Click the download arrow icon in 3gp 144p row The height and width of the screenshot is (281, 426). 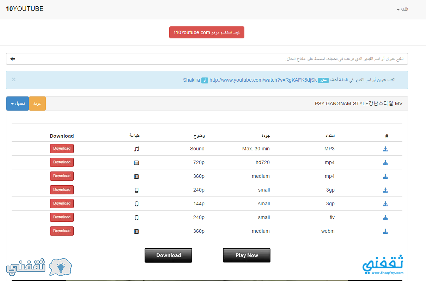coord(385,204)
